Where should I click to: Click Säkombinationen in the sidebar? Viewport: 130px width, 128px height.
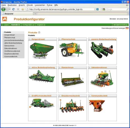click(11, 48)
